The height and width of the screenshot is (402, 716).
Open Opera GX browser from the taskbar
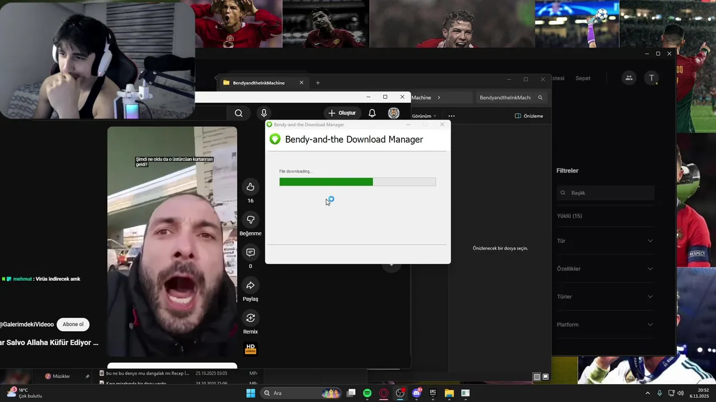click(x=384, y=393)
